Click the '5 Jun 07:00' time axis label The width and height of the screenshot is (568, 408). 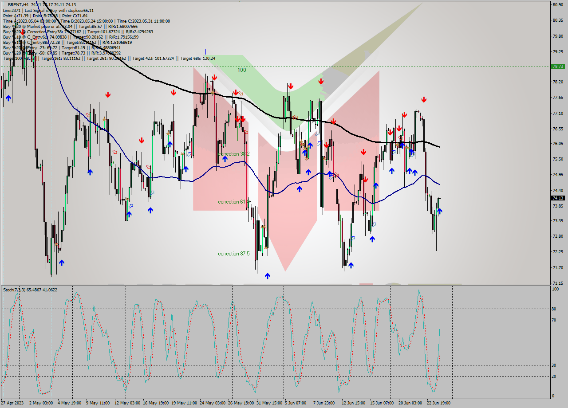click(x=296, y=403)
